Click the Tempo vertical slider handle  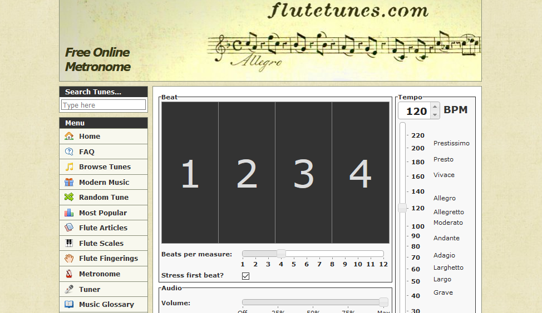[402, 208]
